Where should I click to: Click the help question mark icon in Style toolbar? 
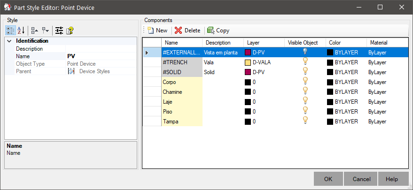click(x=70, y=30)
